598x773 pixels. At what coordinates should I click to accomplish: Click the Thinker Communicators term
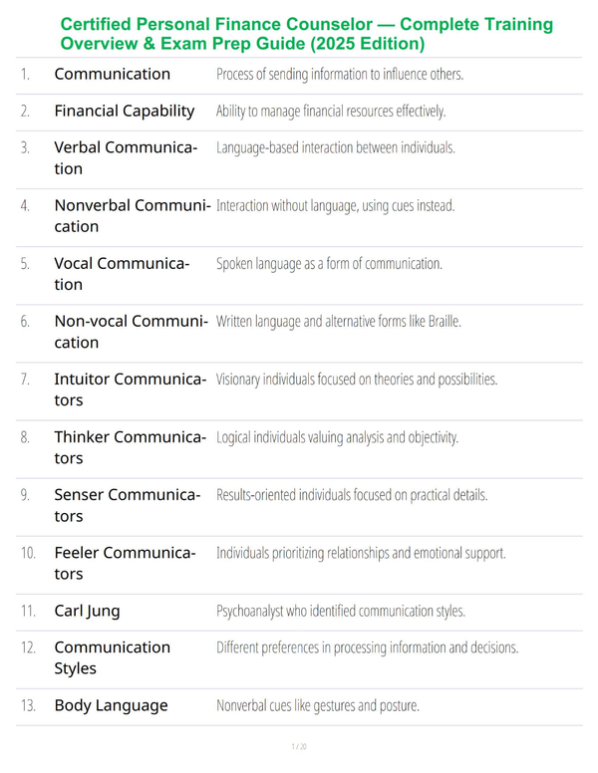(131, 447)
